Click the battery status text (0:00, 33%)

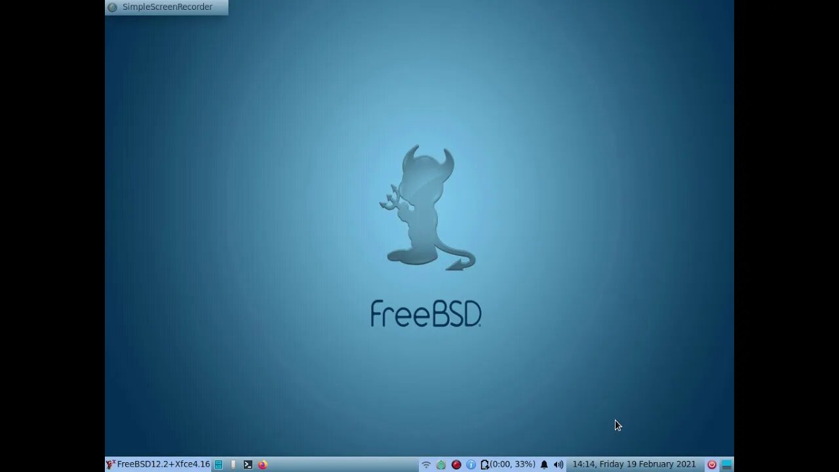(x=513, y=464)
